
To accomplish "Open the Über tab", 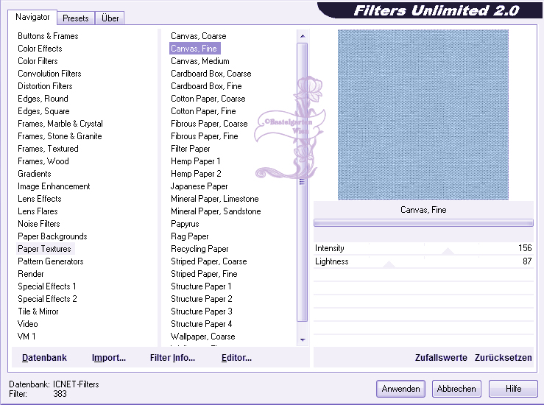I will click(x=110, y=18).
